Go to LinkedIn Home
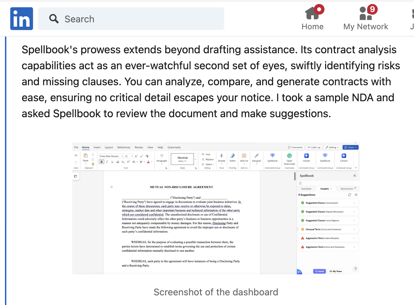The width and height of the screenshot is (414, 305). pyautogui.click(x=312, y=18)
